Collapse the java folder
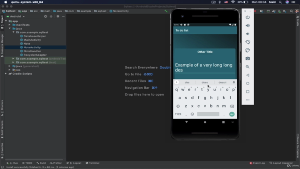Viewport: 300px width, 169px height. click(9, 29)
